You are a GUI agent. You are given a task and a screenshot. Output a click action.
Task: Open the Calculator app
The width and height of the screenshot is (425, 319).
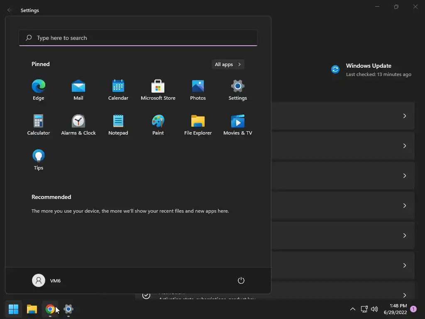39,125
